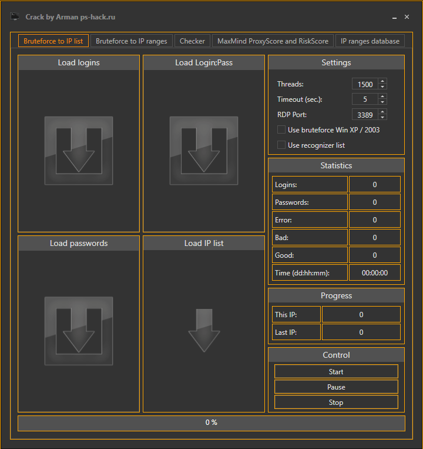The width and height of the screenshot is (423, 449).
Task: Click the Load passwords arrow icon
Action: 79,331
